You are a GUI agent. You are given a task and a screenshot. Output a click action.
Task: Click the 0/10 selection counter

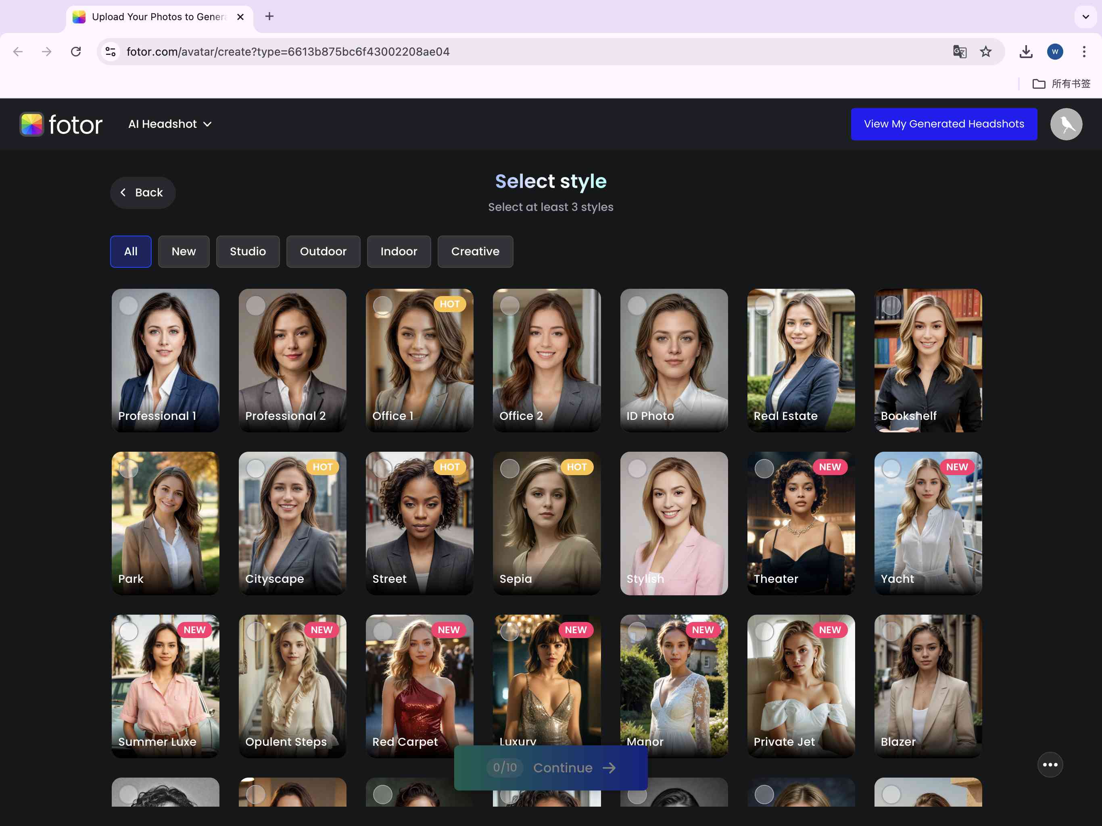[505, 767]
